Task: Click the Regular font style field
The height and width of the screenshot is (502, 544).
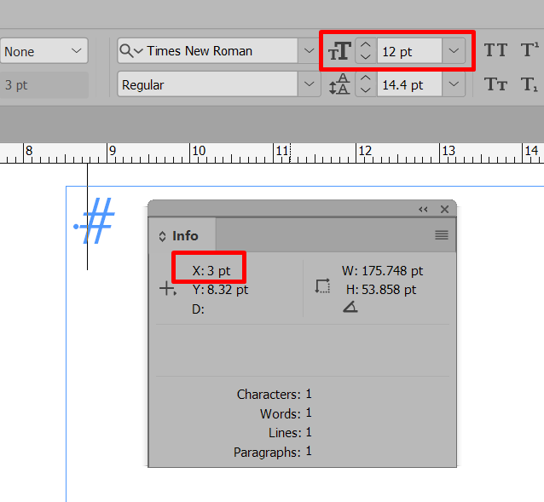Action: click(x=207, y=84)
